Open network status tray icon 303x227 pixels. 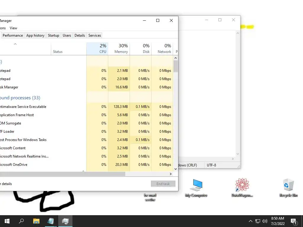click(258, 221)
